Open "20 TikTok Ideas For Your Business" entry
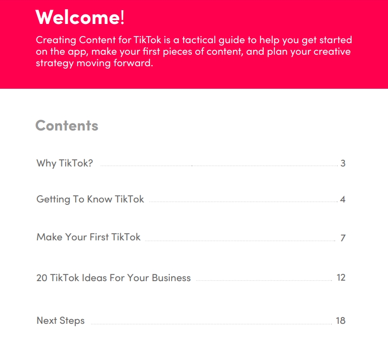Viewport: 388px width, 343px height. [x=113, y=278]
